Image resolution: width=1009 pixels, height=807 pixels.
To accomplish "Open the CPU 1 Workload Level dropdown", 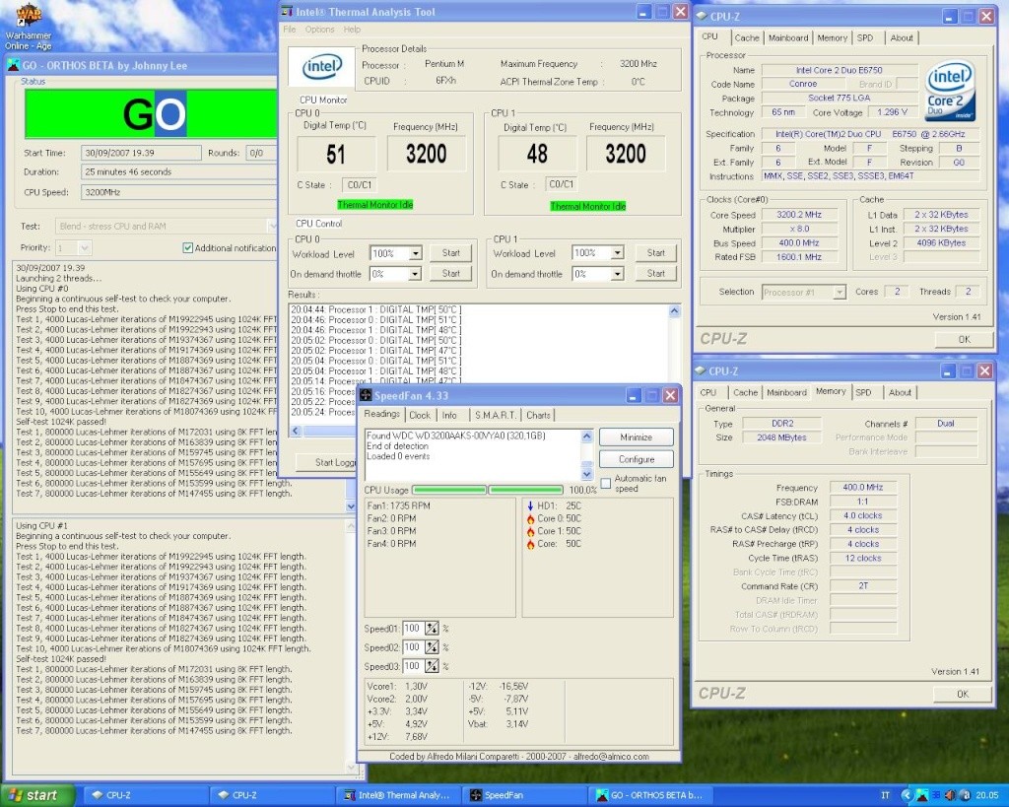I will (x=617, y=253).
